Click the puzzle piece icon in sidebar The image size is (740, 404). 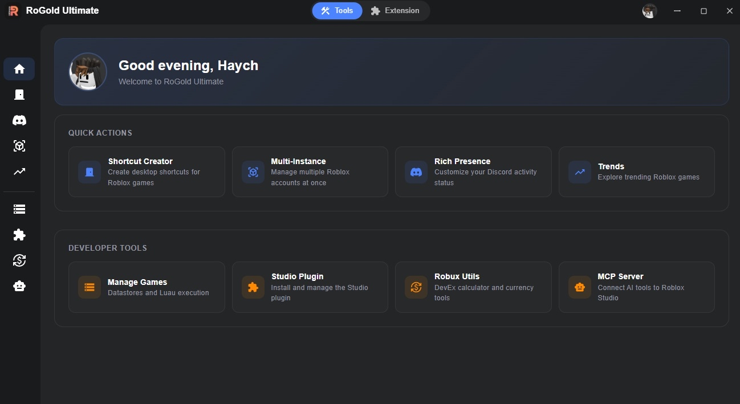pyautogui.click(x=19, y=235)
